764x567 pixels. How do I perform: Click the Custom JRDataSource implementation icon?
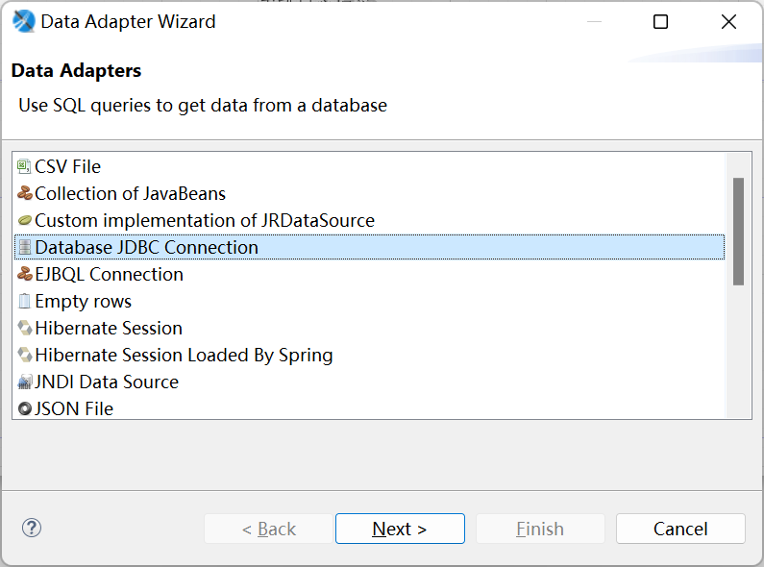point(25,220)
